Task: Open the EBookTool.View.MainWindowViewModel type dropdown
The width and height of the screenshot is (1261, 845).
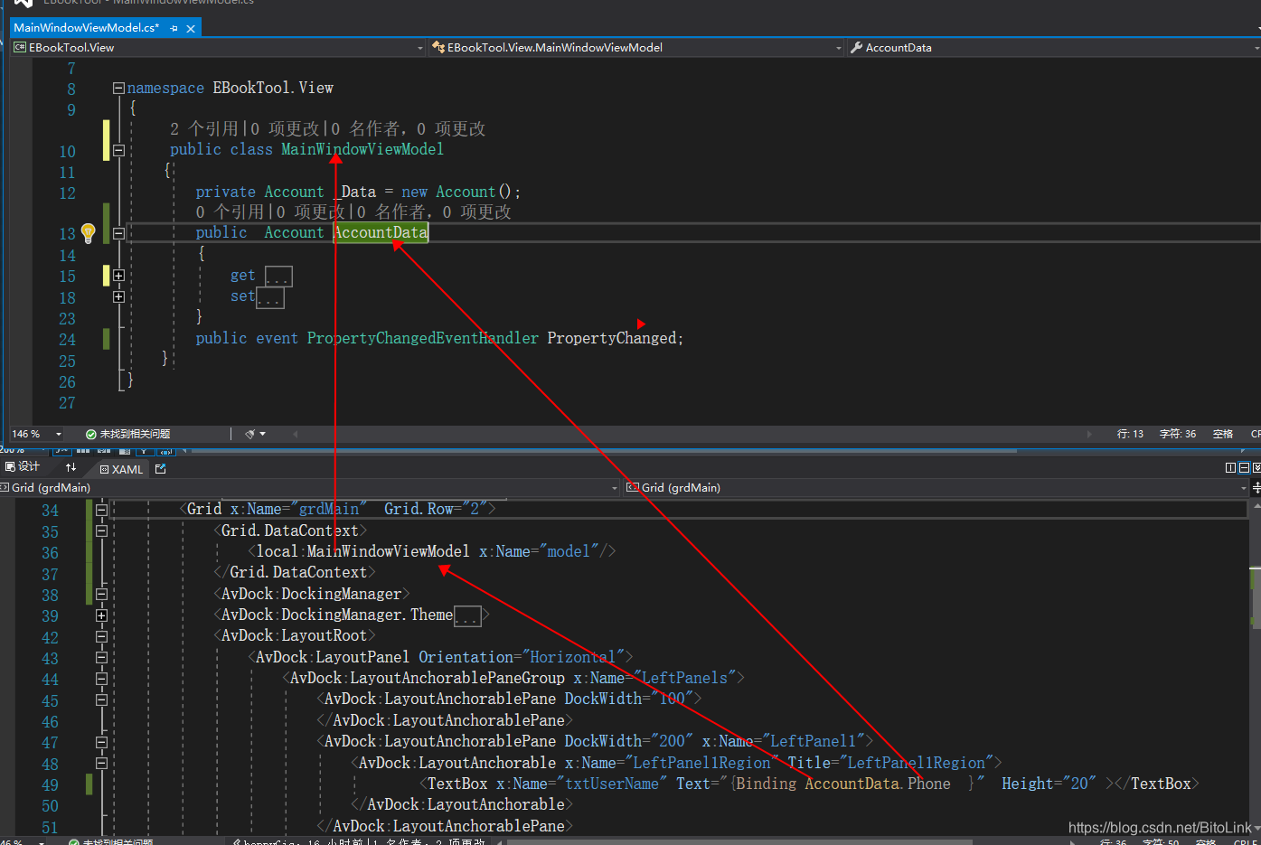Action: click(x=839, y=48)
